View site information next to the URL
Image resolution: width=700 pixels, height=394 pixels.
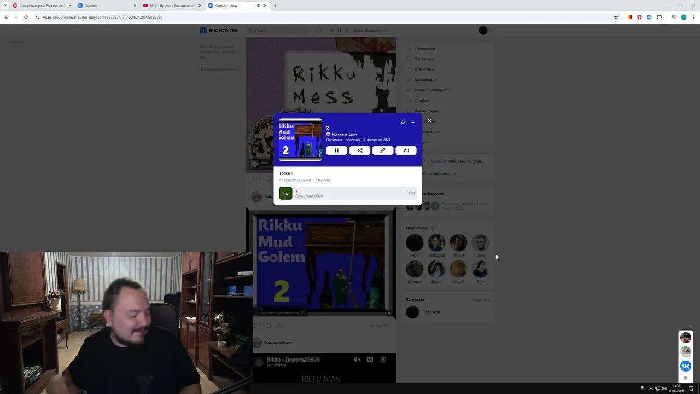38,17
